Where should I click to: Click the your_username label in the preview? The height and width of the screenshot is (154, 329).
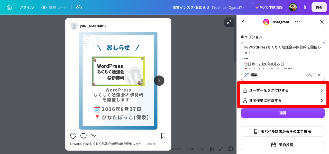click(93, 26)
